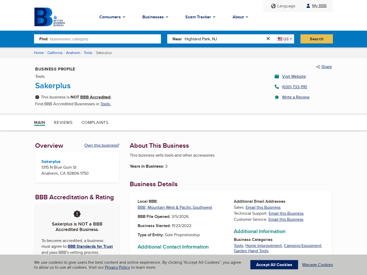Click the globe Language icon
The height and width of the screenshot is (275, 367).
click(273, 6)
